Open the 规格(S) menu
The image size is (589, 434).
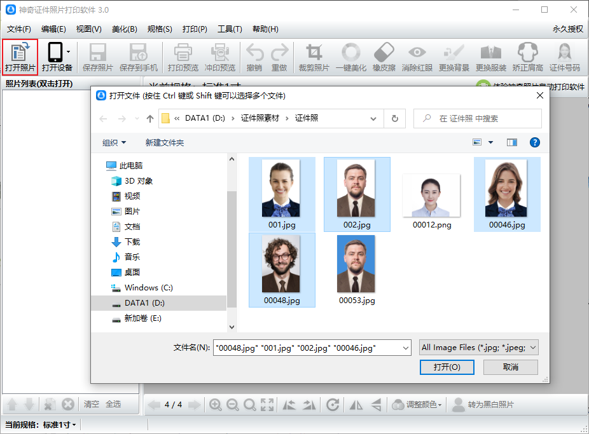click(x=160, y=29)
